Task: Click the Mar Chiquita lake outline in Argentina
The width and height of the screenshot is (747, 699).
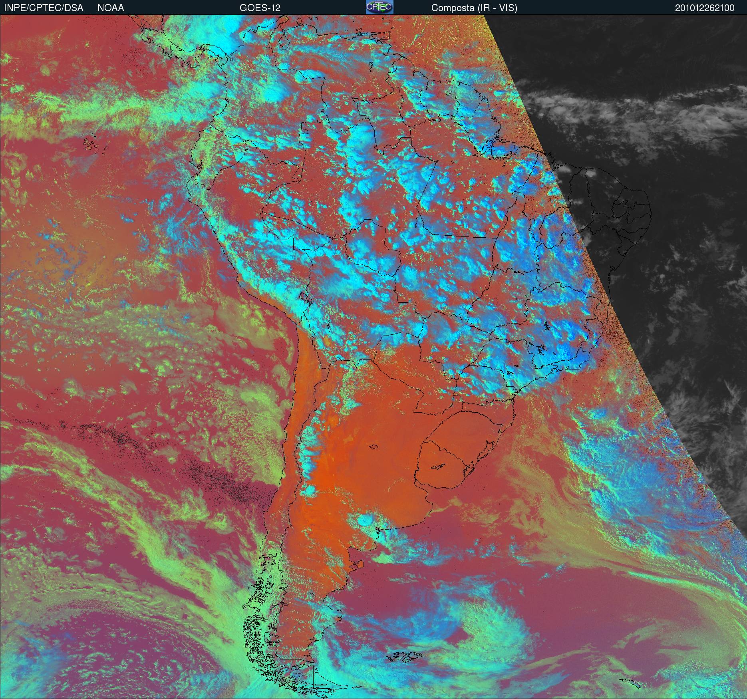Action: (x=374, y=447)
